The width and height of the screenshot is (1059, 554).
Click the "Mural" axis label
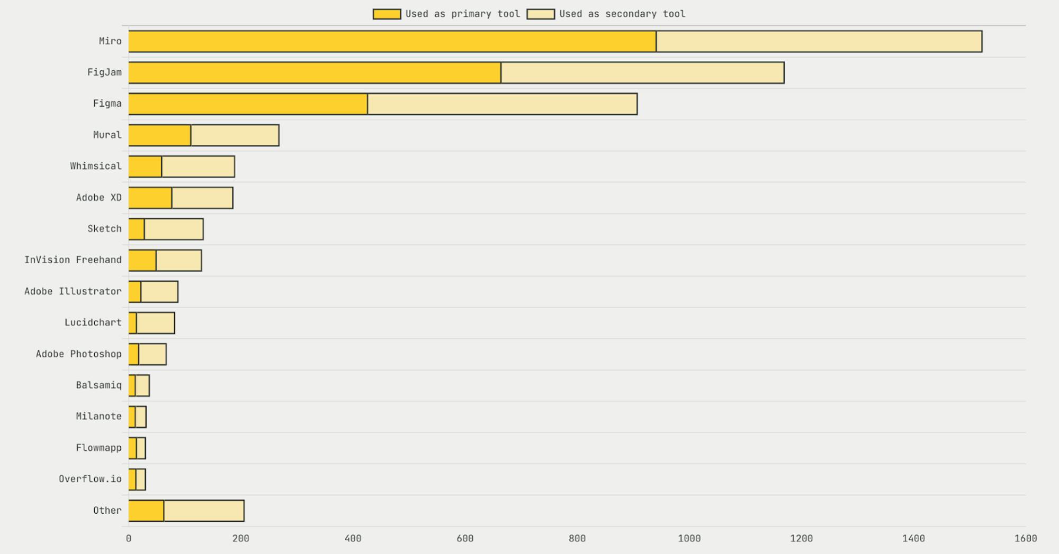(x=107, y=135)
